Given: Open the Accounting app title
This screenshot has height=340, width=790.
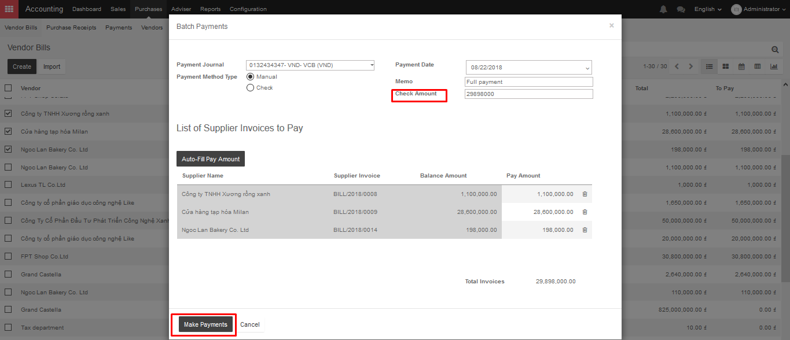Looking at the screenshot, I should 44,9.
